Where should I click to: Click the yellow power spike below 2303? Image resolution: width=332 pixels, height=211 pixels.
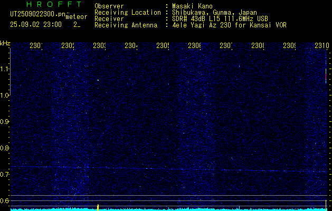(x=98, y=207)
